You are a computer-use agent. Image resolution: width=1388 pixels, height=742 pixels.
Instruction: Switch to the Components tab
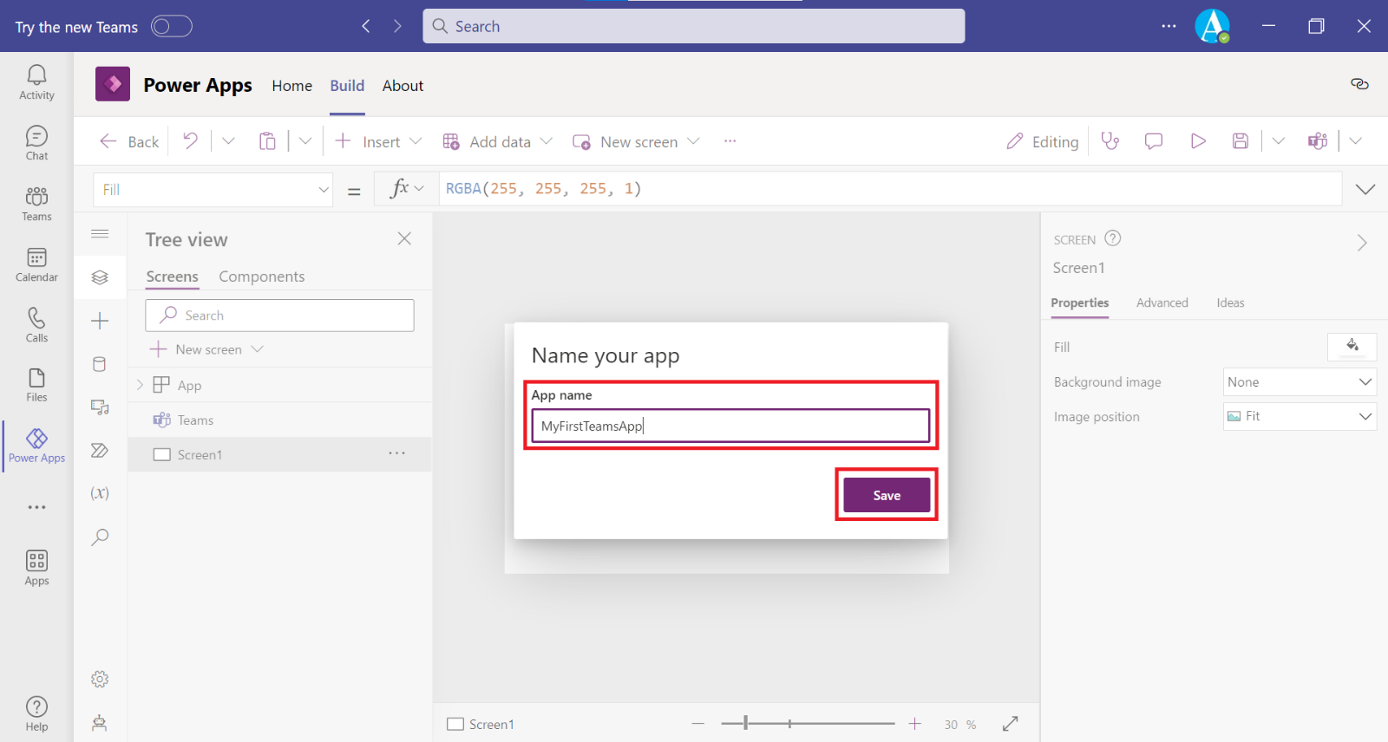click(x=261, y=277)
